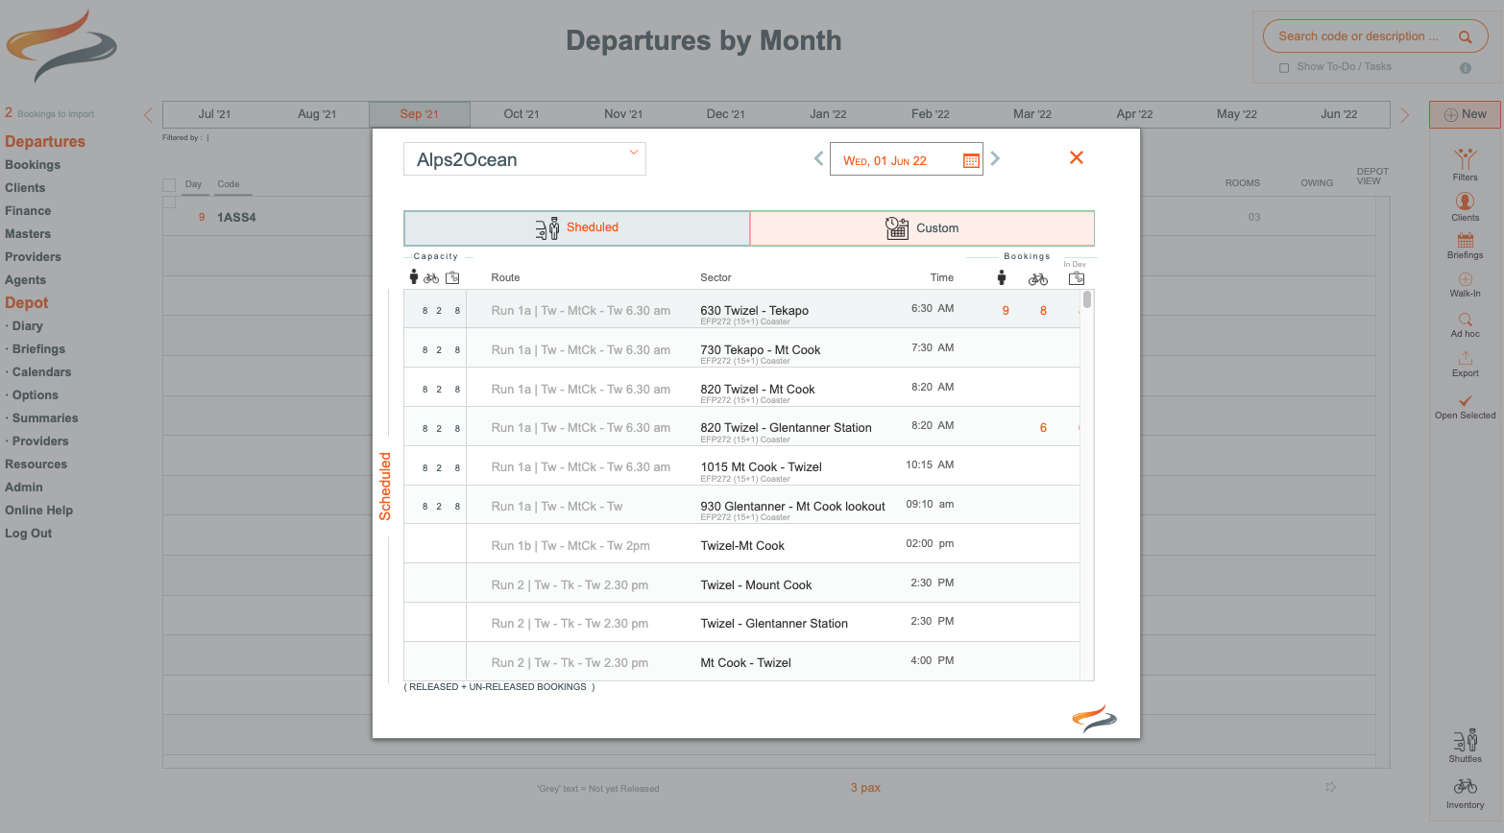
Task: Go to previous day arrow in dialog
Action: [x=818, y=158]
